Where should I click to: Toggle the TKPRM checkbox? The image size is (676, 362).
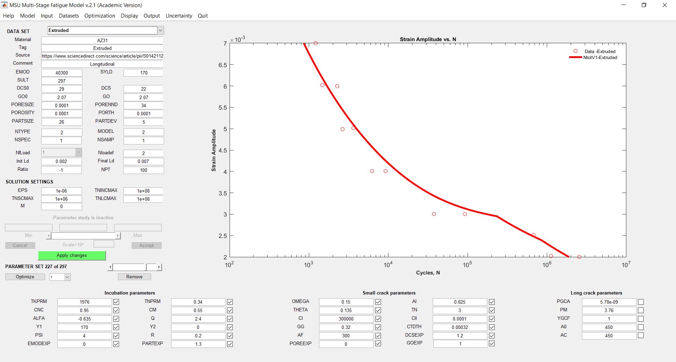coord(116,302)
